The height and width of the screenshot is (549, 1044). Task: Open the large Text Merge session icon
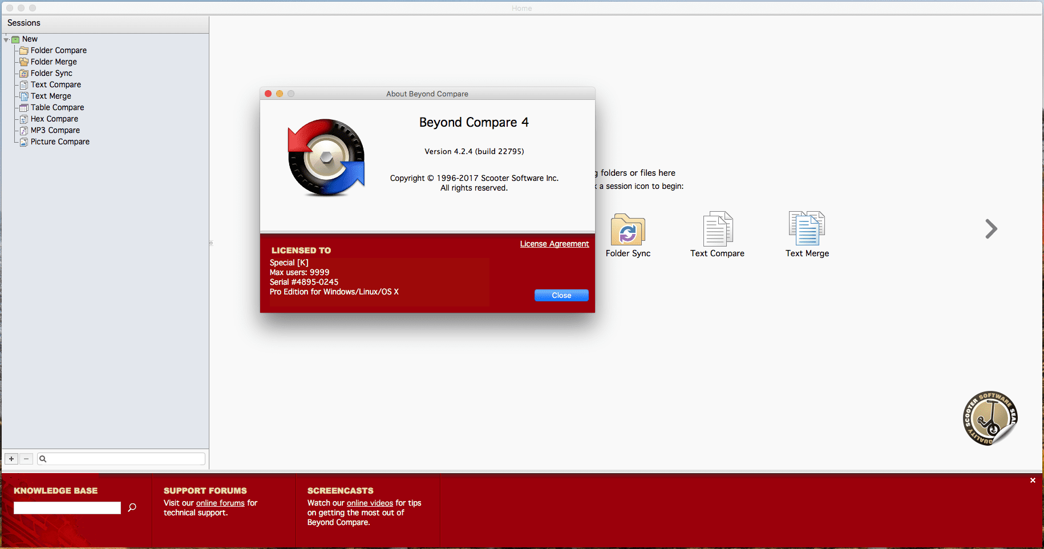pos(807,228)
